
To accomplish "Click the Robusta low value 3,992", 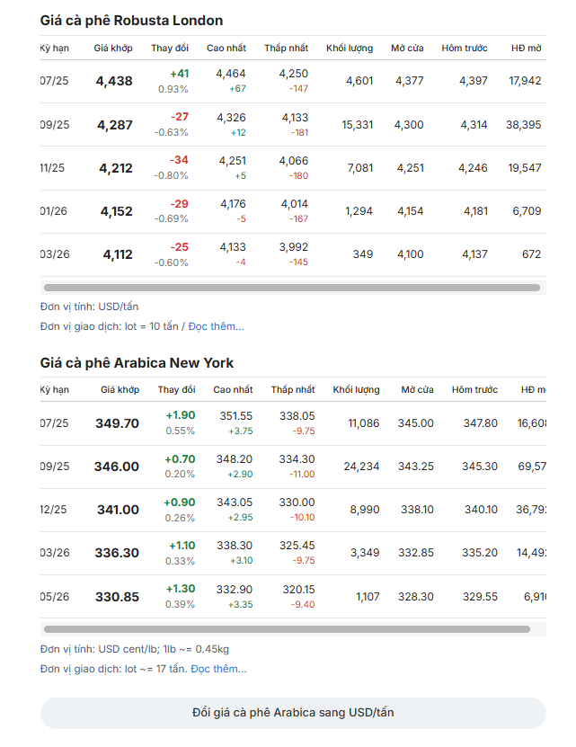I will click(294, 247).
